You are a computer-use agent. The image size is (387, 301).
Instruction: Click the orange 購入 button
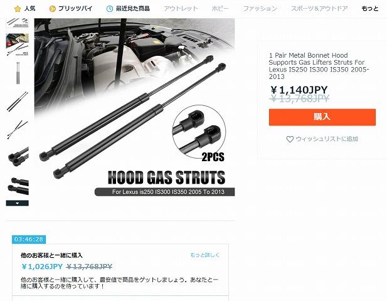(x=322, y=117)
